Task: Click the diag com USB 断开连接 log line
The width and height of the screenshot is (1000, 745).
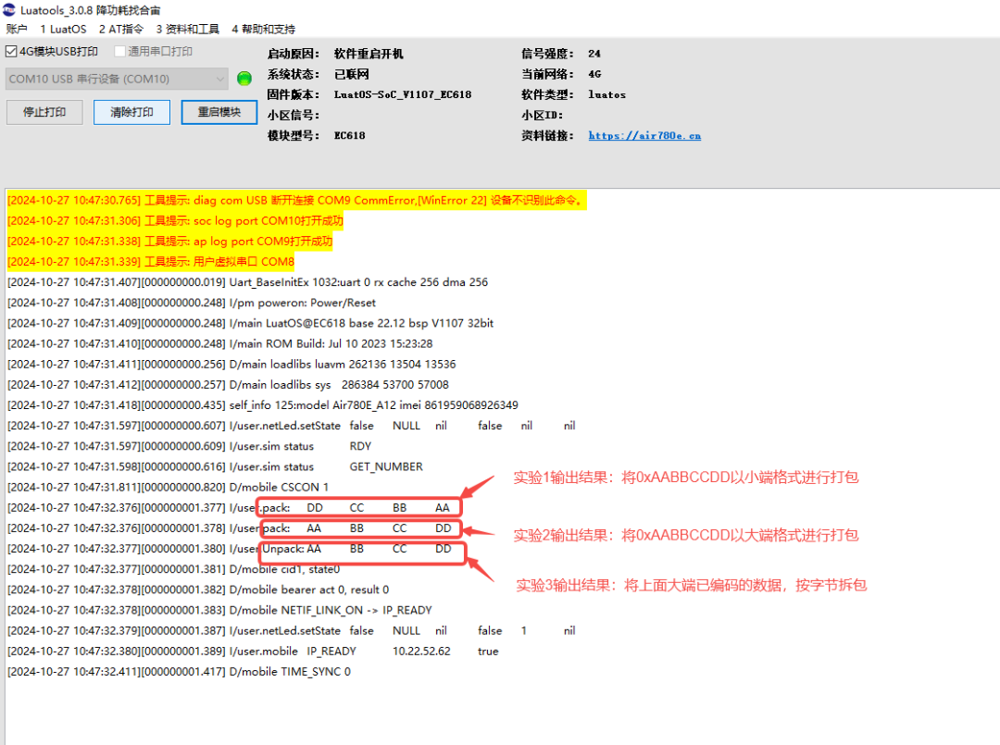Action: click(296, 200)
